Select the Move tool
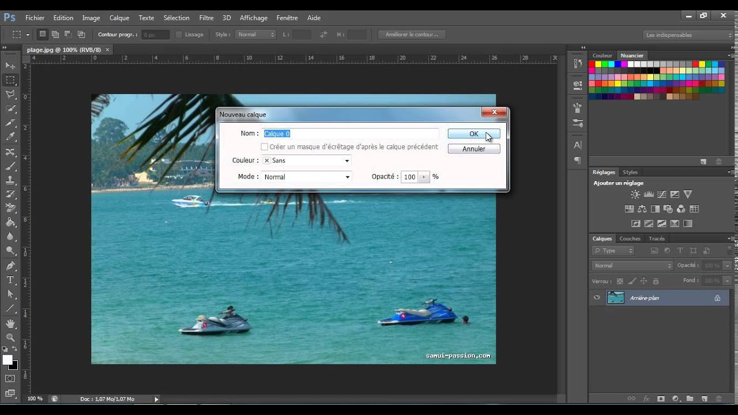The height and width of the screenshot is (415, 738). [x=10, y=66]
